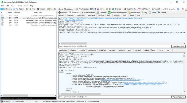Click the timer clock toolbar icon
This screenshot has height=103, width=187.
(110, 9)
